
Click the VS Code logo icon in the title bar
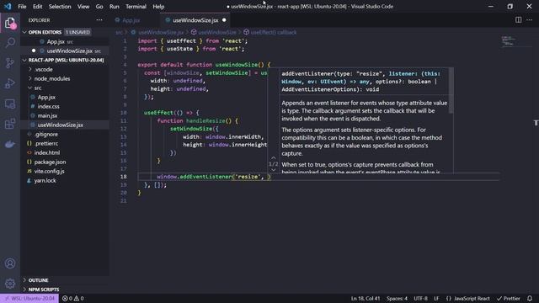8,6
